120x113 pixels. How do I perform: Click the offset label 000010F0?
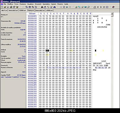click(32, 16)
